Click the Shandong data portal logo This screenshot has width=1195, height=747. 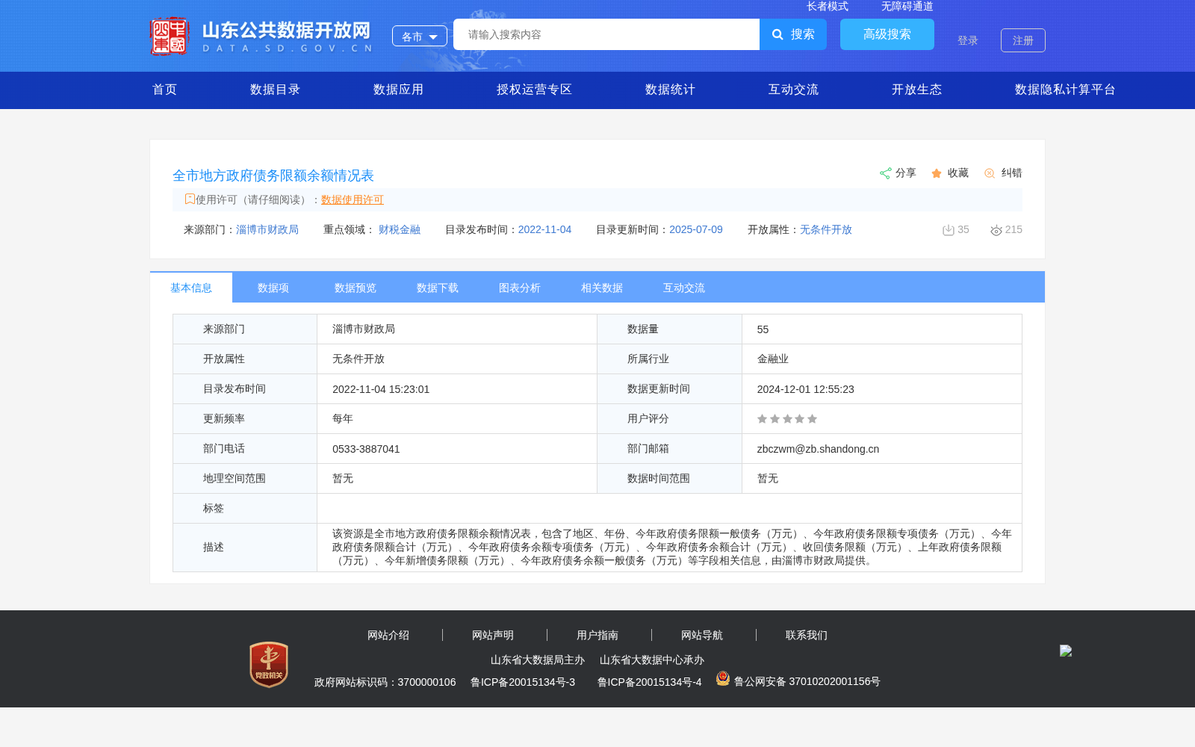click(x=261, y=36)
